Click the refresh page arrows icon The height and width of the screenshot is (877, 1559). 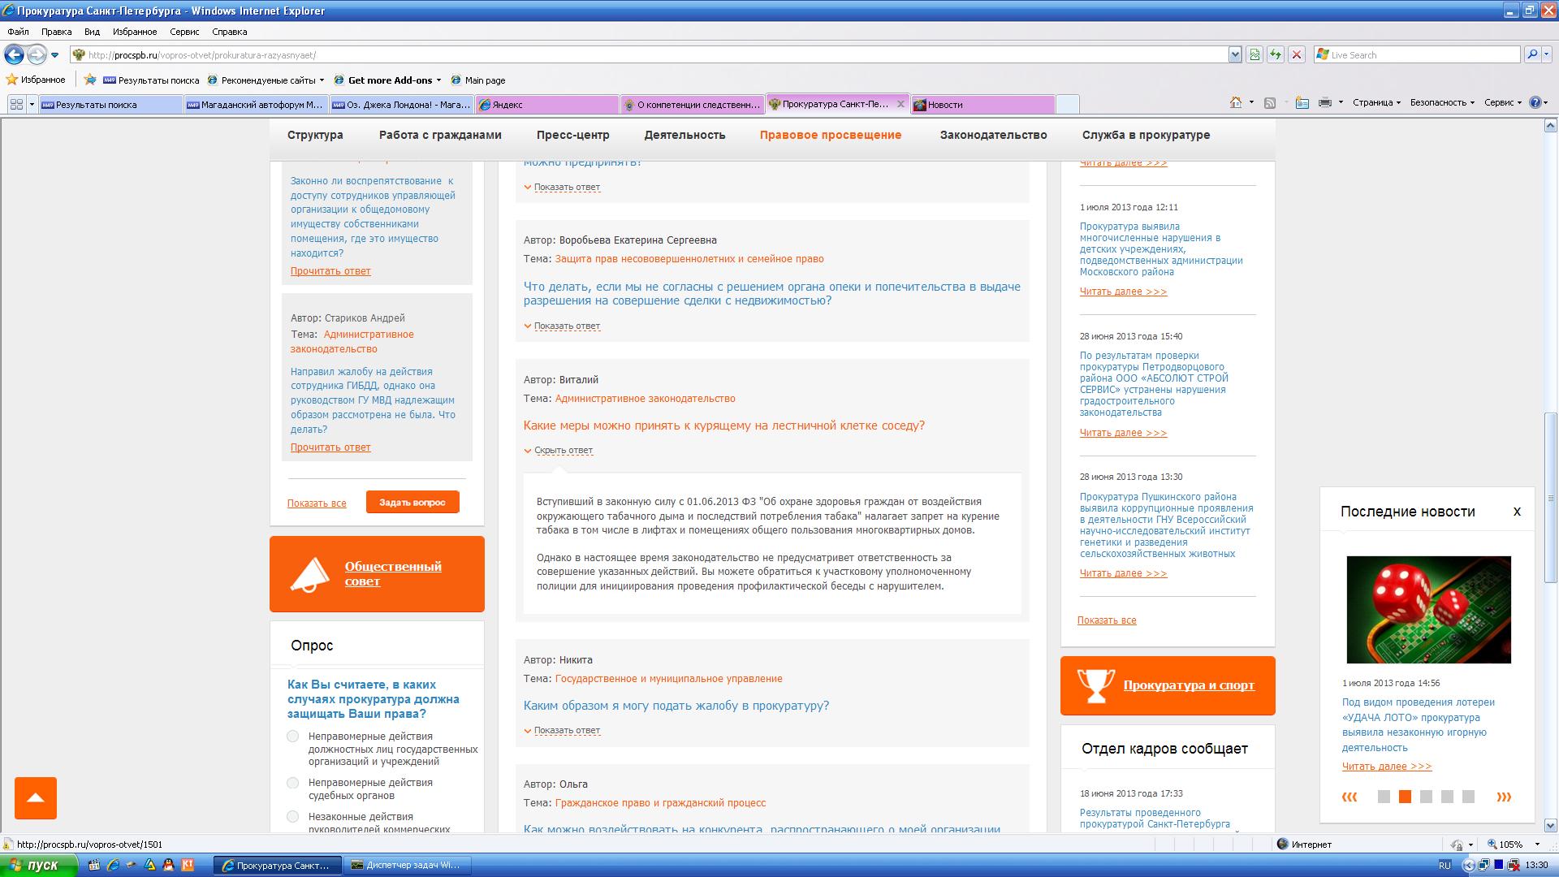click(1276, 54)
